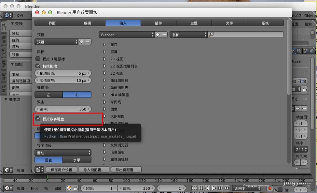Switch to the 界面 preferences tab
The height and width of the screenshot is (193, 317).
pyautogui.click(x=52, y=23)
